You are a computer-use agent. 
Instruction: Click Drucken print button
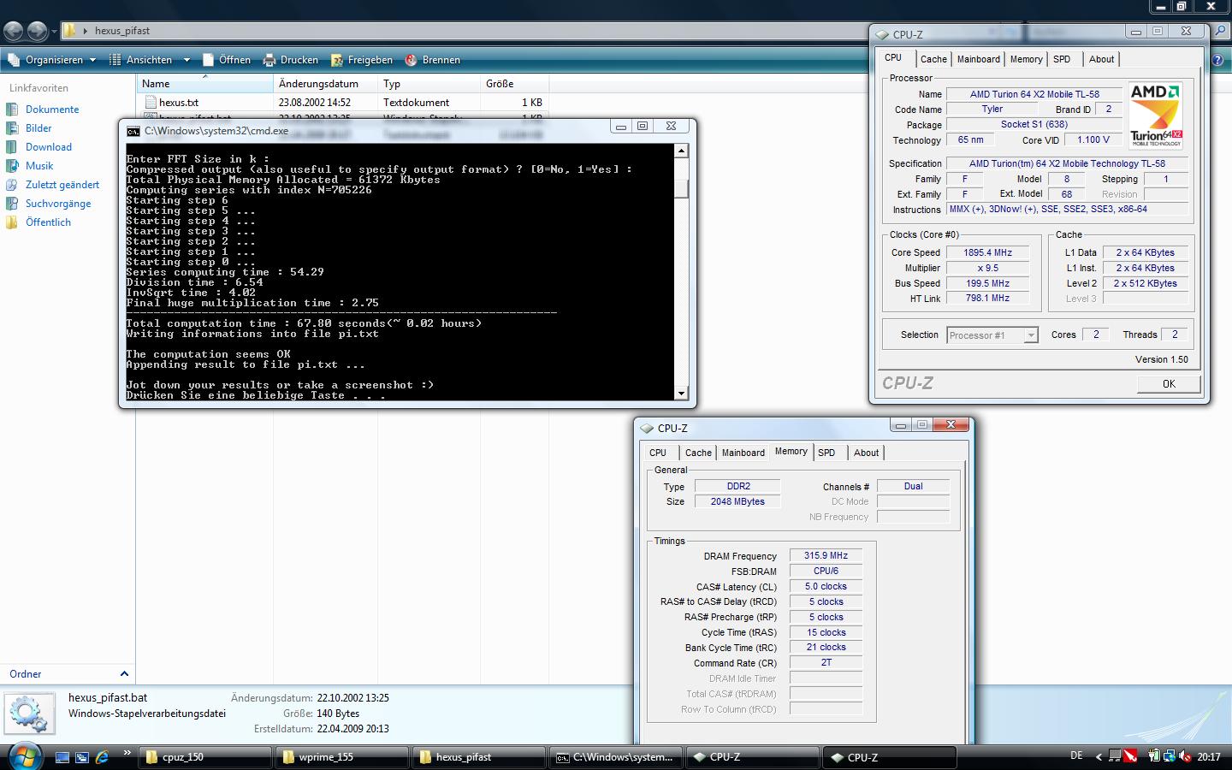[x=291, y=60]
